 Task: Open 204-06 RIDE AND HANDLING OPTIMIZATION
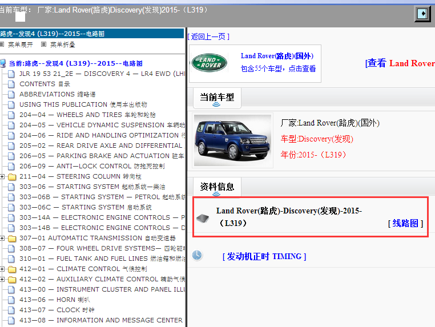coord(102,135)
